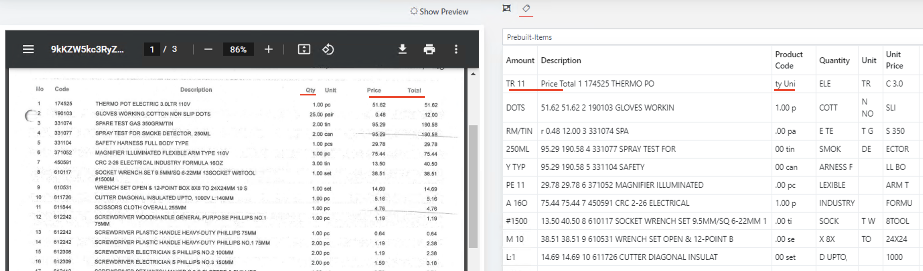923x271 pixels.
Task: Click the PDF file name '9kKZW5kc3RyZ...'
Action: pos(87,49)
